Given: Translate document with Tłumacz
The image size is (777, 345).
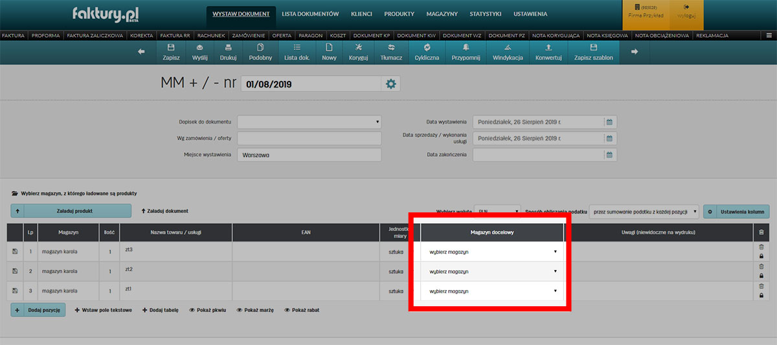Looking at the screenshot, I should coord(391,52).
